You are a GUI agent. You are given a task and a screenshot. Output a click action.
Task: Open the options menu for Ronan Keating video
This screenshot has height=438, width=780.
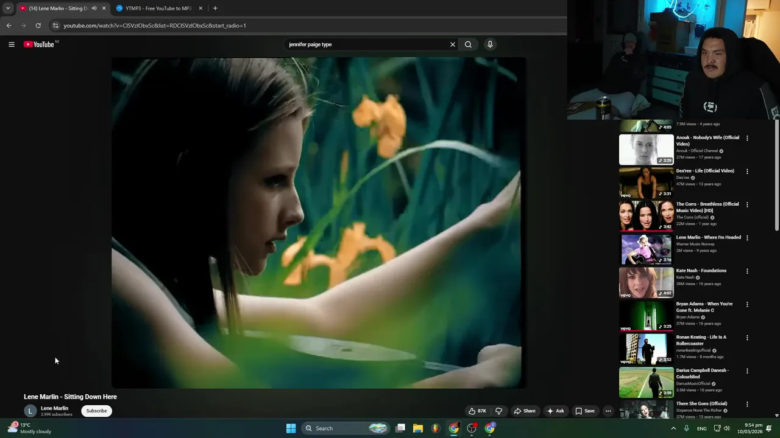747,338
